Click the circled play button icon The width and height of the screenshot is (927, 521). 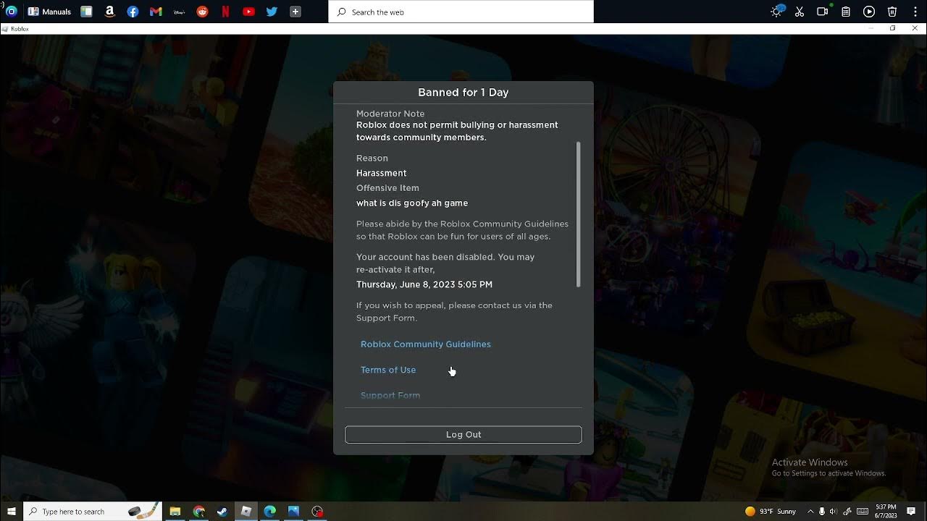coord(869,12)
